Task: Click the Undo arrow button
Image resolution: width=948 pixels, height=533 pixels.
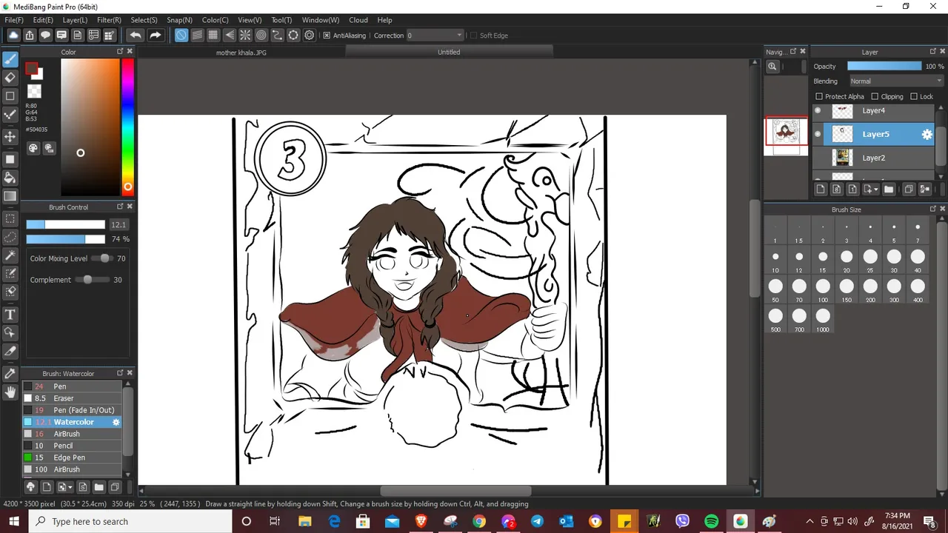Action: tap(135, 35)
